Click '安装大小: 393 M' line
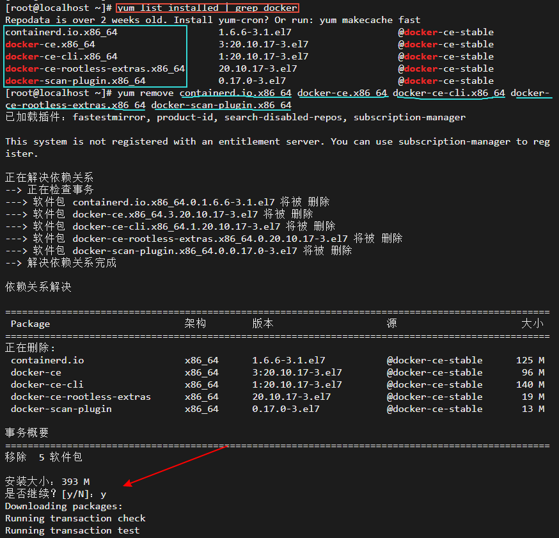Viewport: 559px width, 538px height. point(47,482)
